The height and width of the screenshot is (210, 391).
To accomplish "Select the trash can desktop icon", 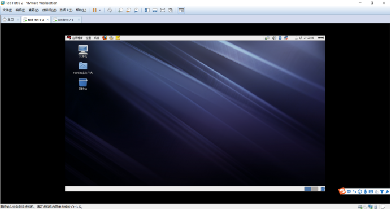I will [83, 84].
